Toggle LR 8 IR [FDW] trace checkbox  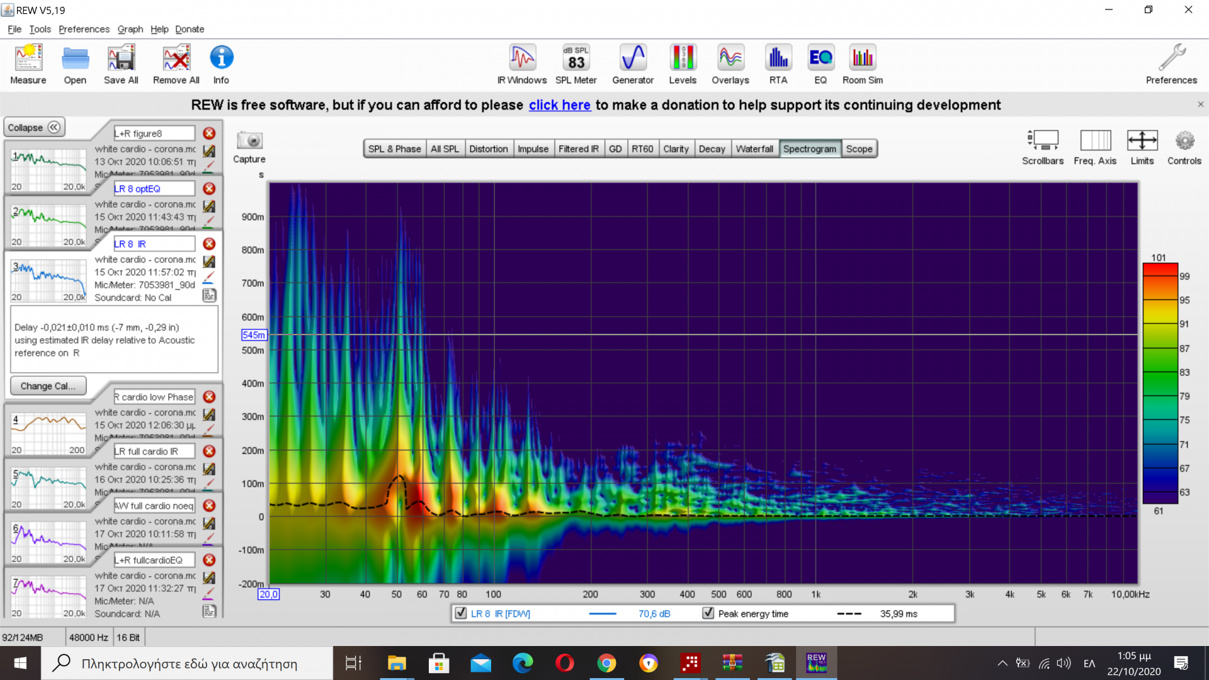(x=461, y=613)
